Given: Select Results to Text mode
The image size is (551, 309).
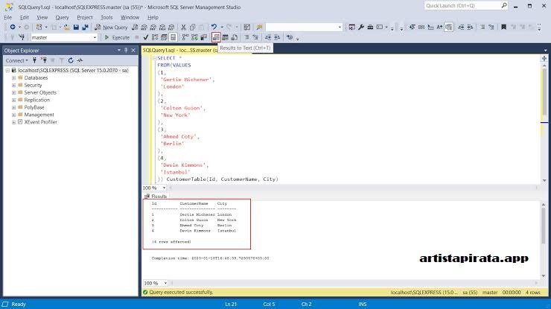Looking at the screenshot, I should tap(216, 37).
